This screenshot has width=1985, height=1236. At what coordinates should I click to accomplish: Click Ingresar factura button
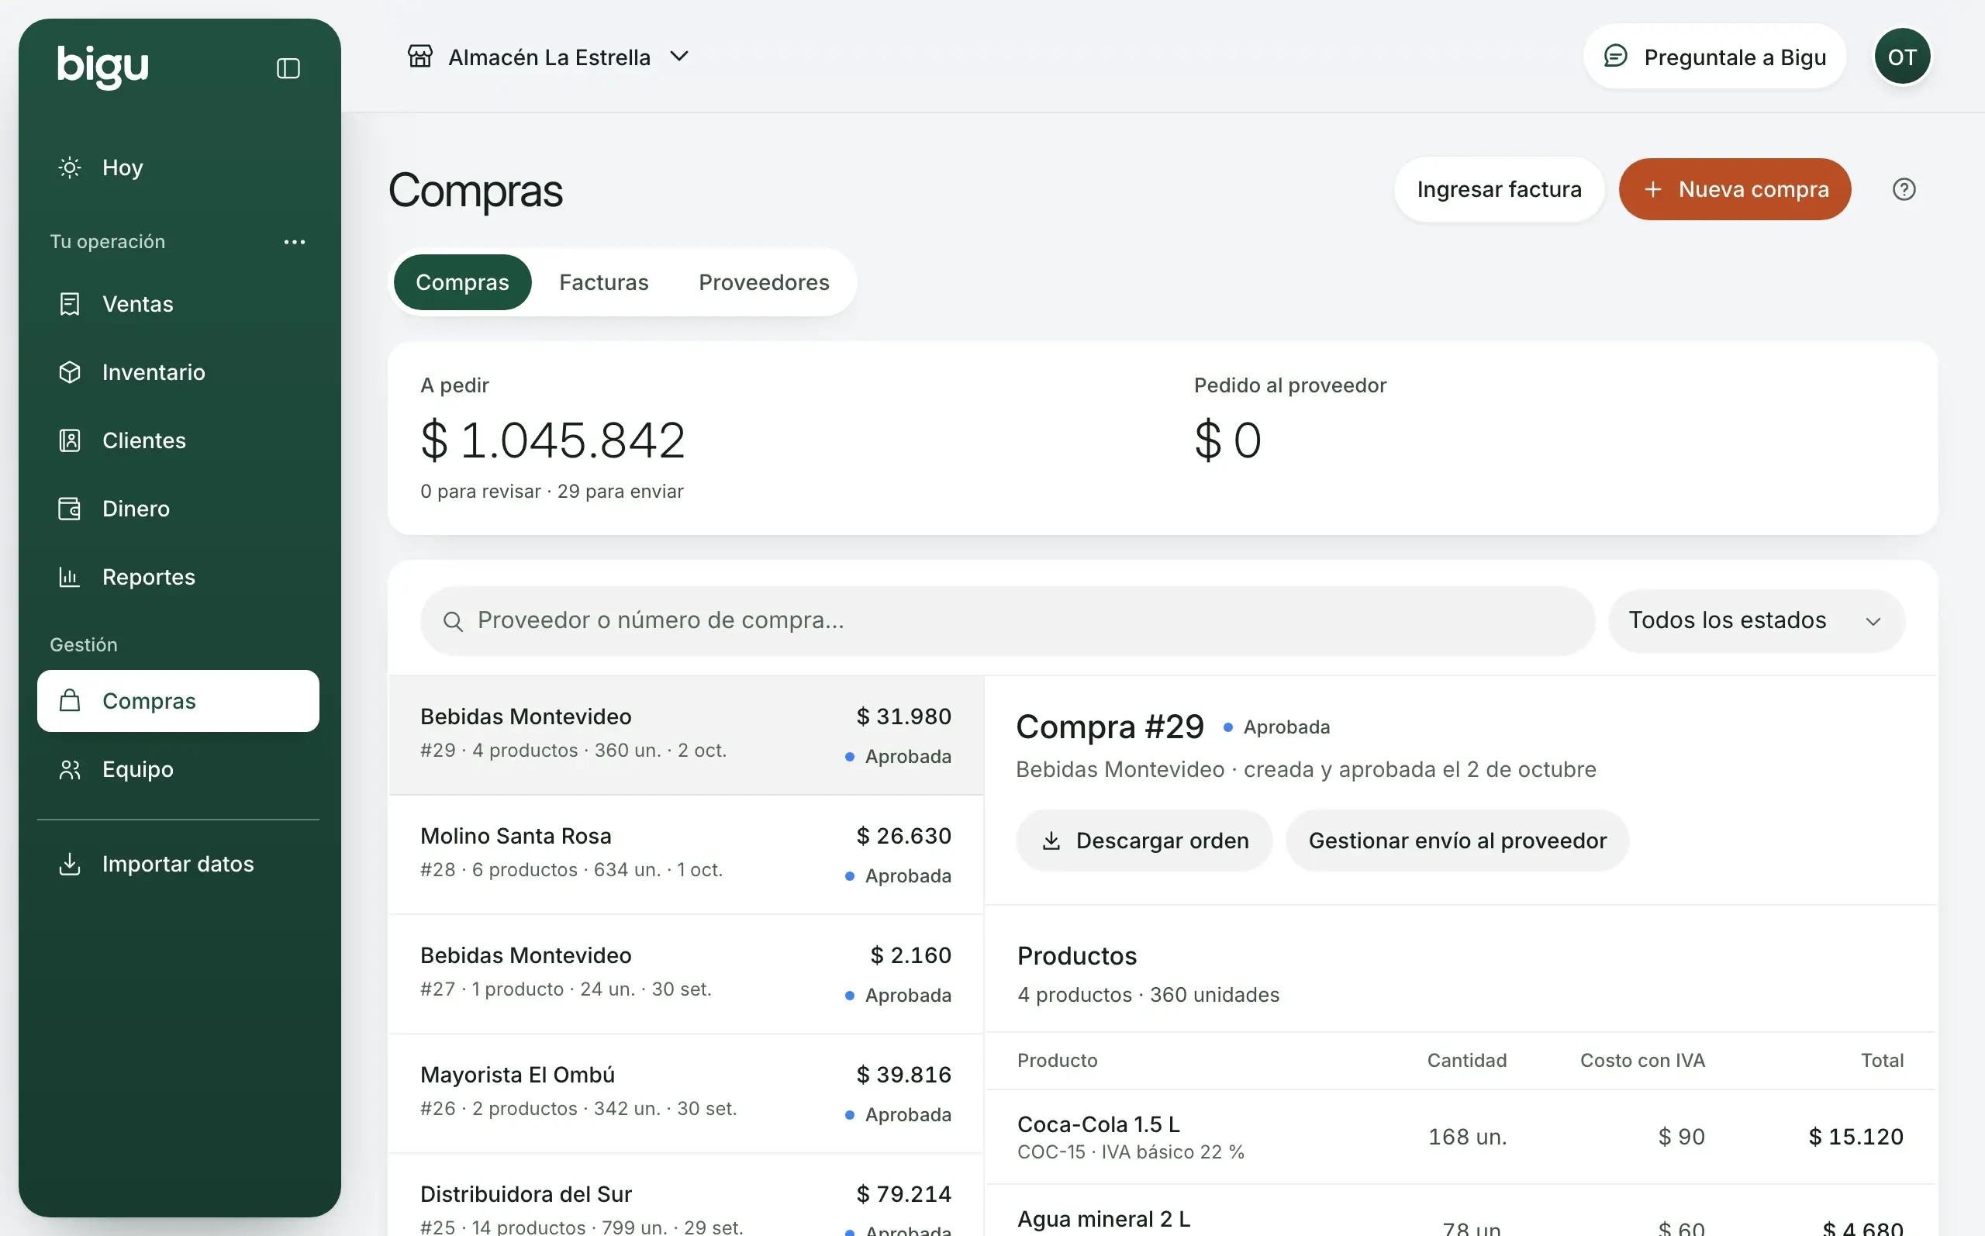(x=1498, y=190)
